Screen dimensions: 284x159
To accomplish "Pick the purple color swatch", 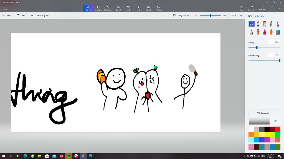I will pyautogui.click(x=267, y=140).
